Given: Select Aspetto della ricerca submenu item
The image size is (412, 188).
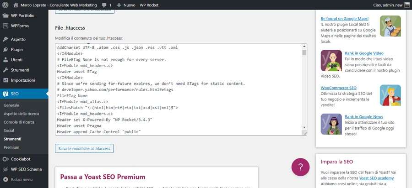Looking at the screenshot, I should pos(21,114).
